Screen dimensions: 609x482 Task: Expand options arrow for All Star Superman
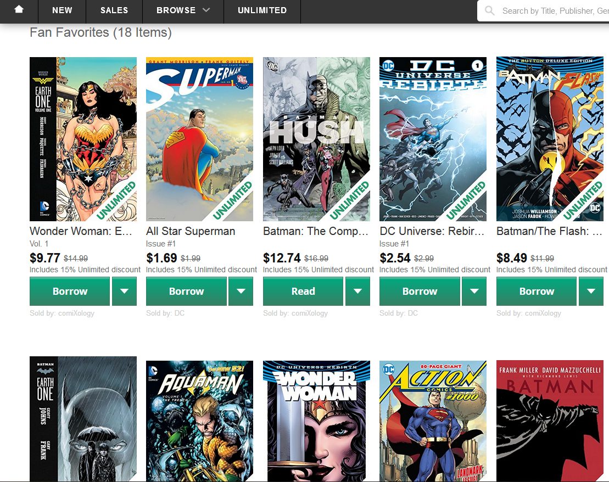click(241, 292)
